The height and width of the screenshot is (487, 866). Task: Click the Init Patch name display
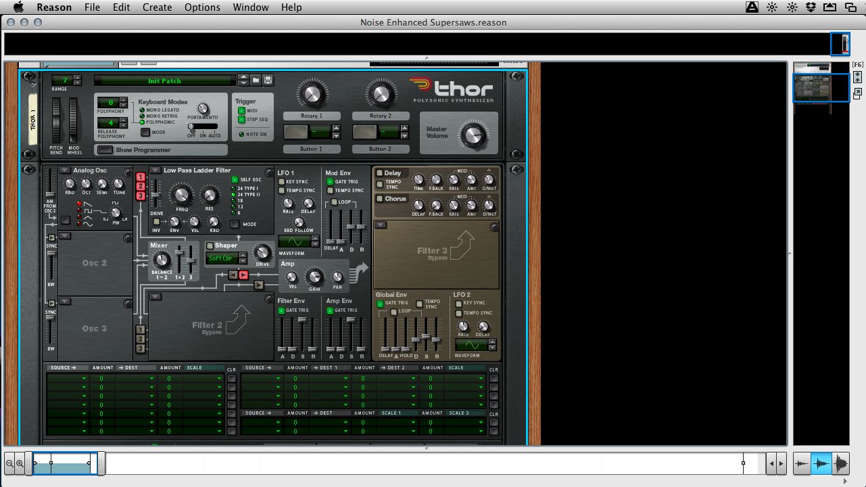pyautogui.click(x=165, y=80)
